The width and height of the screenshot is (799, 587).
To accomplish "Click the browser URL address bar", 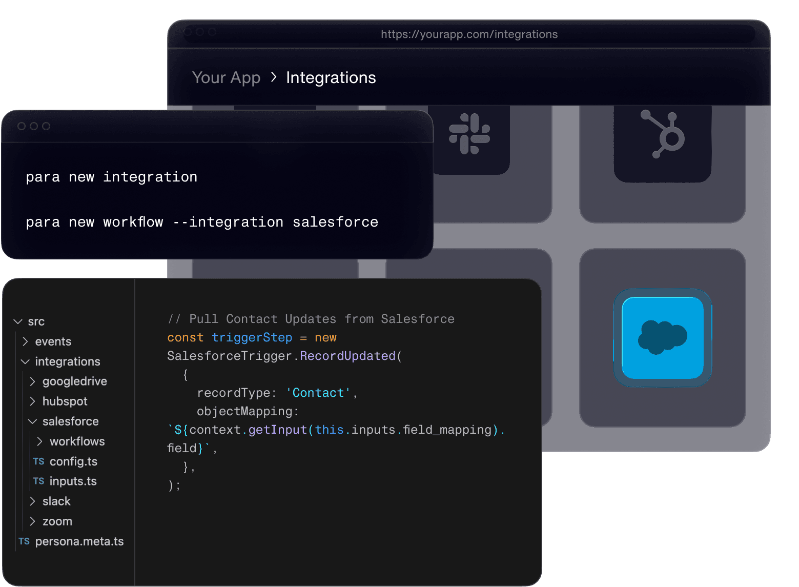I will (x=468, y=34).
